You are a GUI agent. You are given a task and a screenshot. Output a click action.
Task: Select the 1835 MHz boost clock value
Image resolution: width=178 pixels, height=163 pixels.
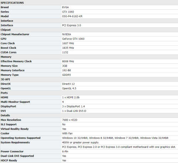pos(68,48)
